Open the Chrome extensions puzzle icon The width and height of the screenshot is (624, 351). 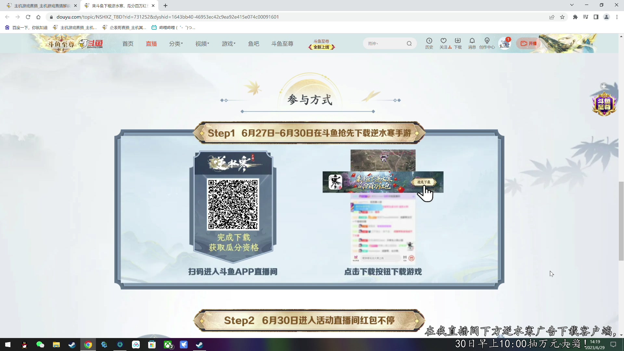575,17
